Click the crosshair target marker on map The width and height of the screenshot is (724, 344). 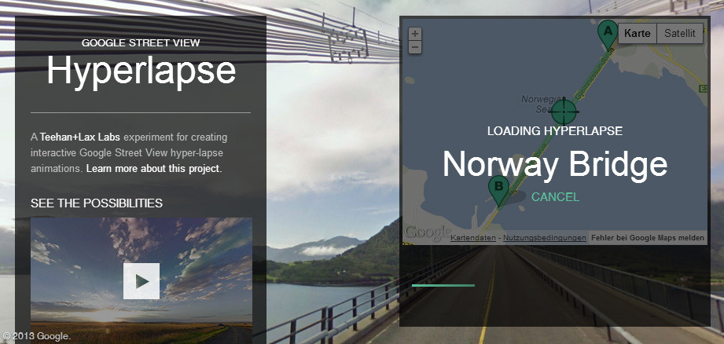pyautogui.click(x=564, y=112)
